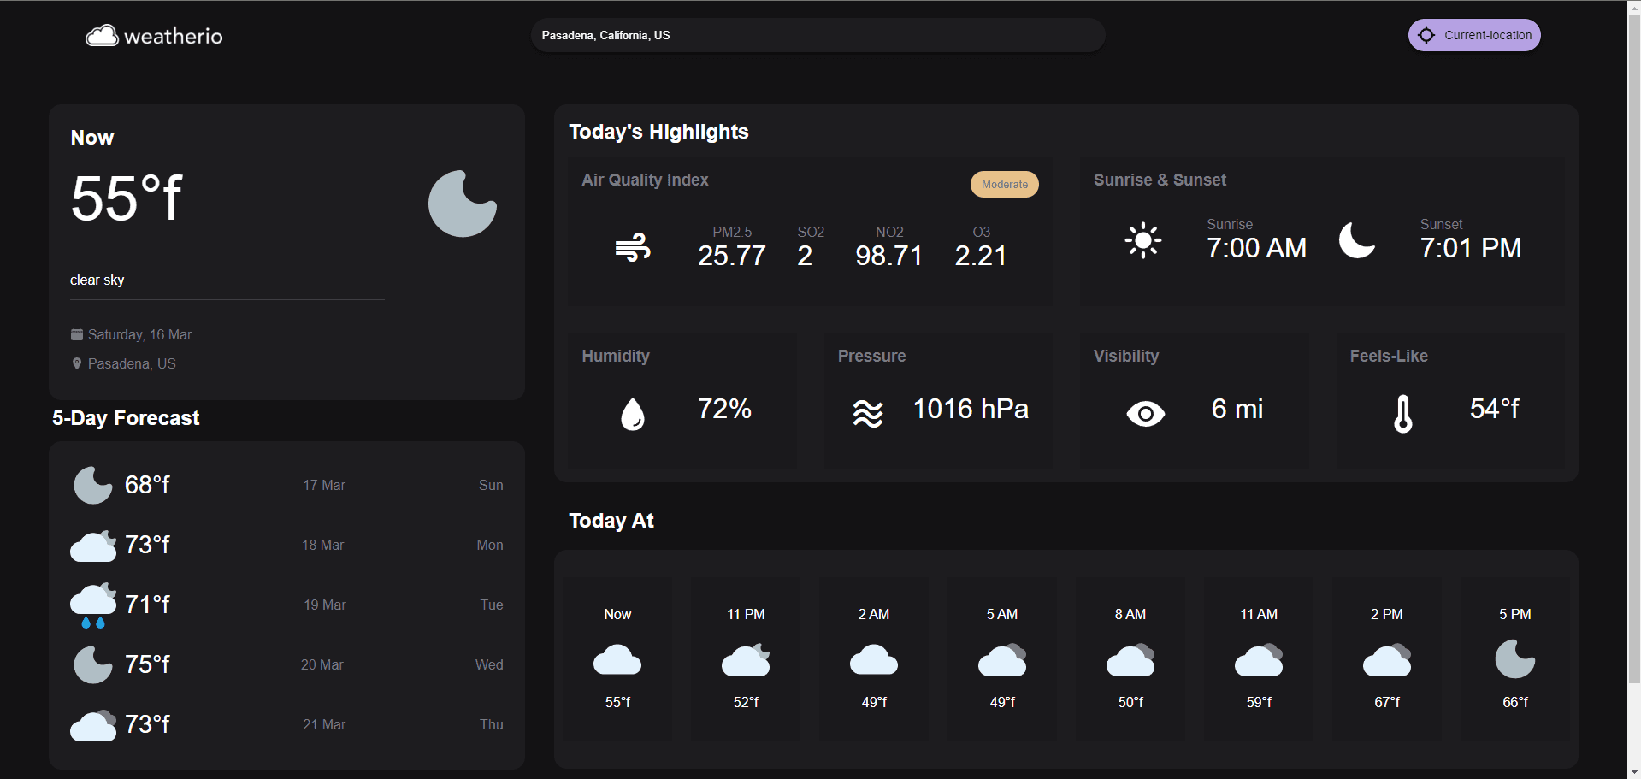Click the 17 Mar date label

pos(324,485)
